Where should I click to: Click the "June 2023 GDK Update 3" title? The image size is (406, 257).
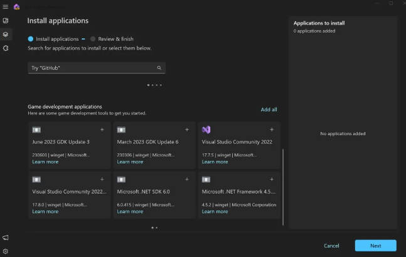[x=61, y=142]
